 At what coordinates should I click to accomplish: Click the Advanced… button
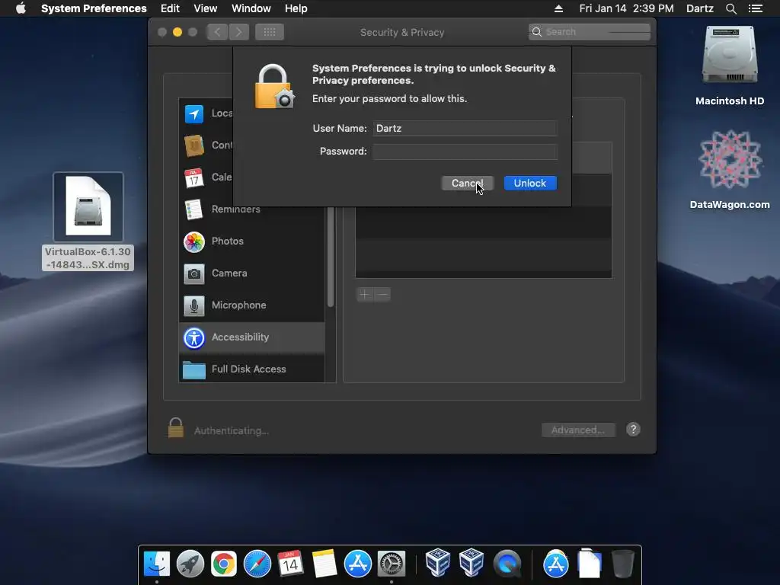click(578, 430)
